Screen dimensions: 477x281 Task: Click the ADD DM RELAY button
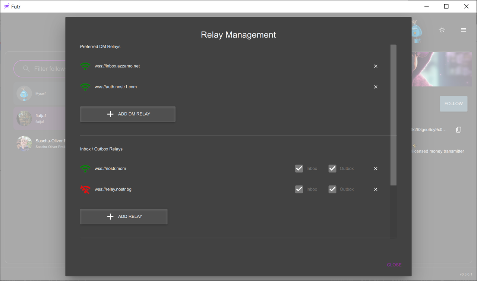[127, 114]
